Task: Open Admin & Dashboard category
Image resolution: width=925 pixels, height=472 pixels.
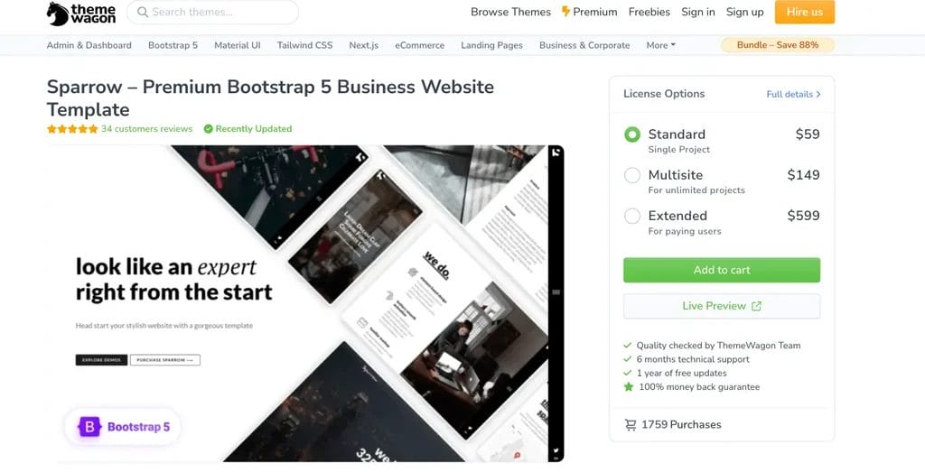Action: [89, 45]
